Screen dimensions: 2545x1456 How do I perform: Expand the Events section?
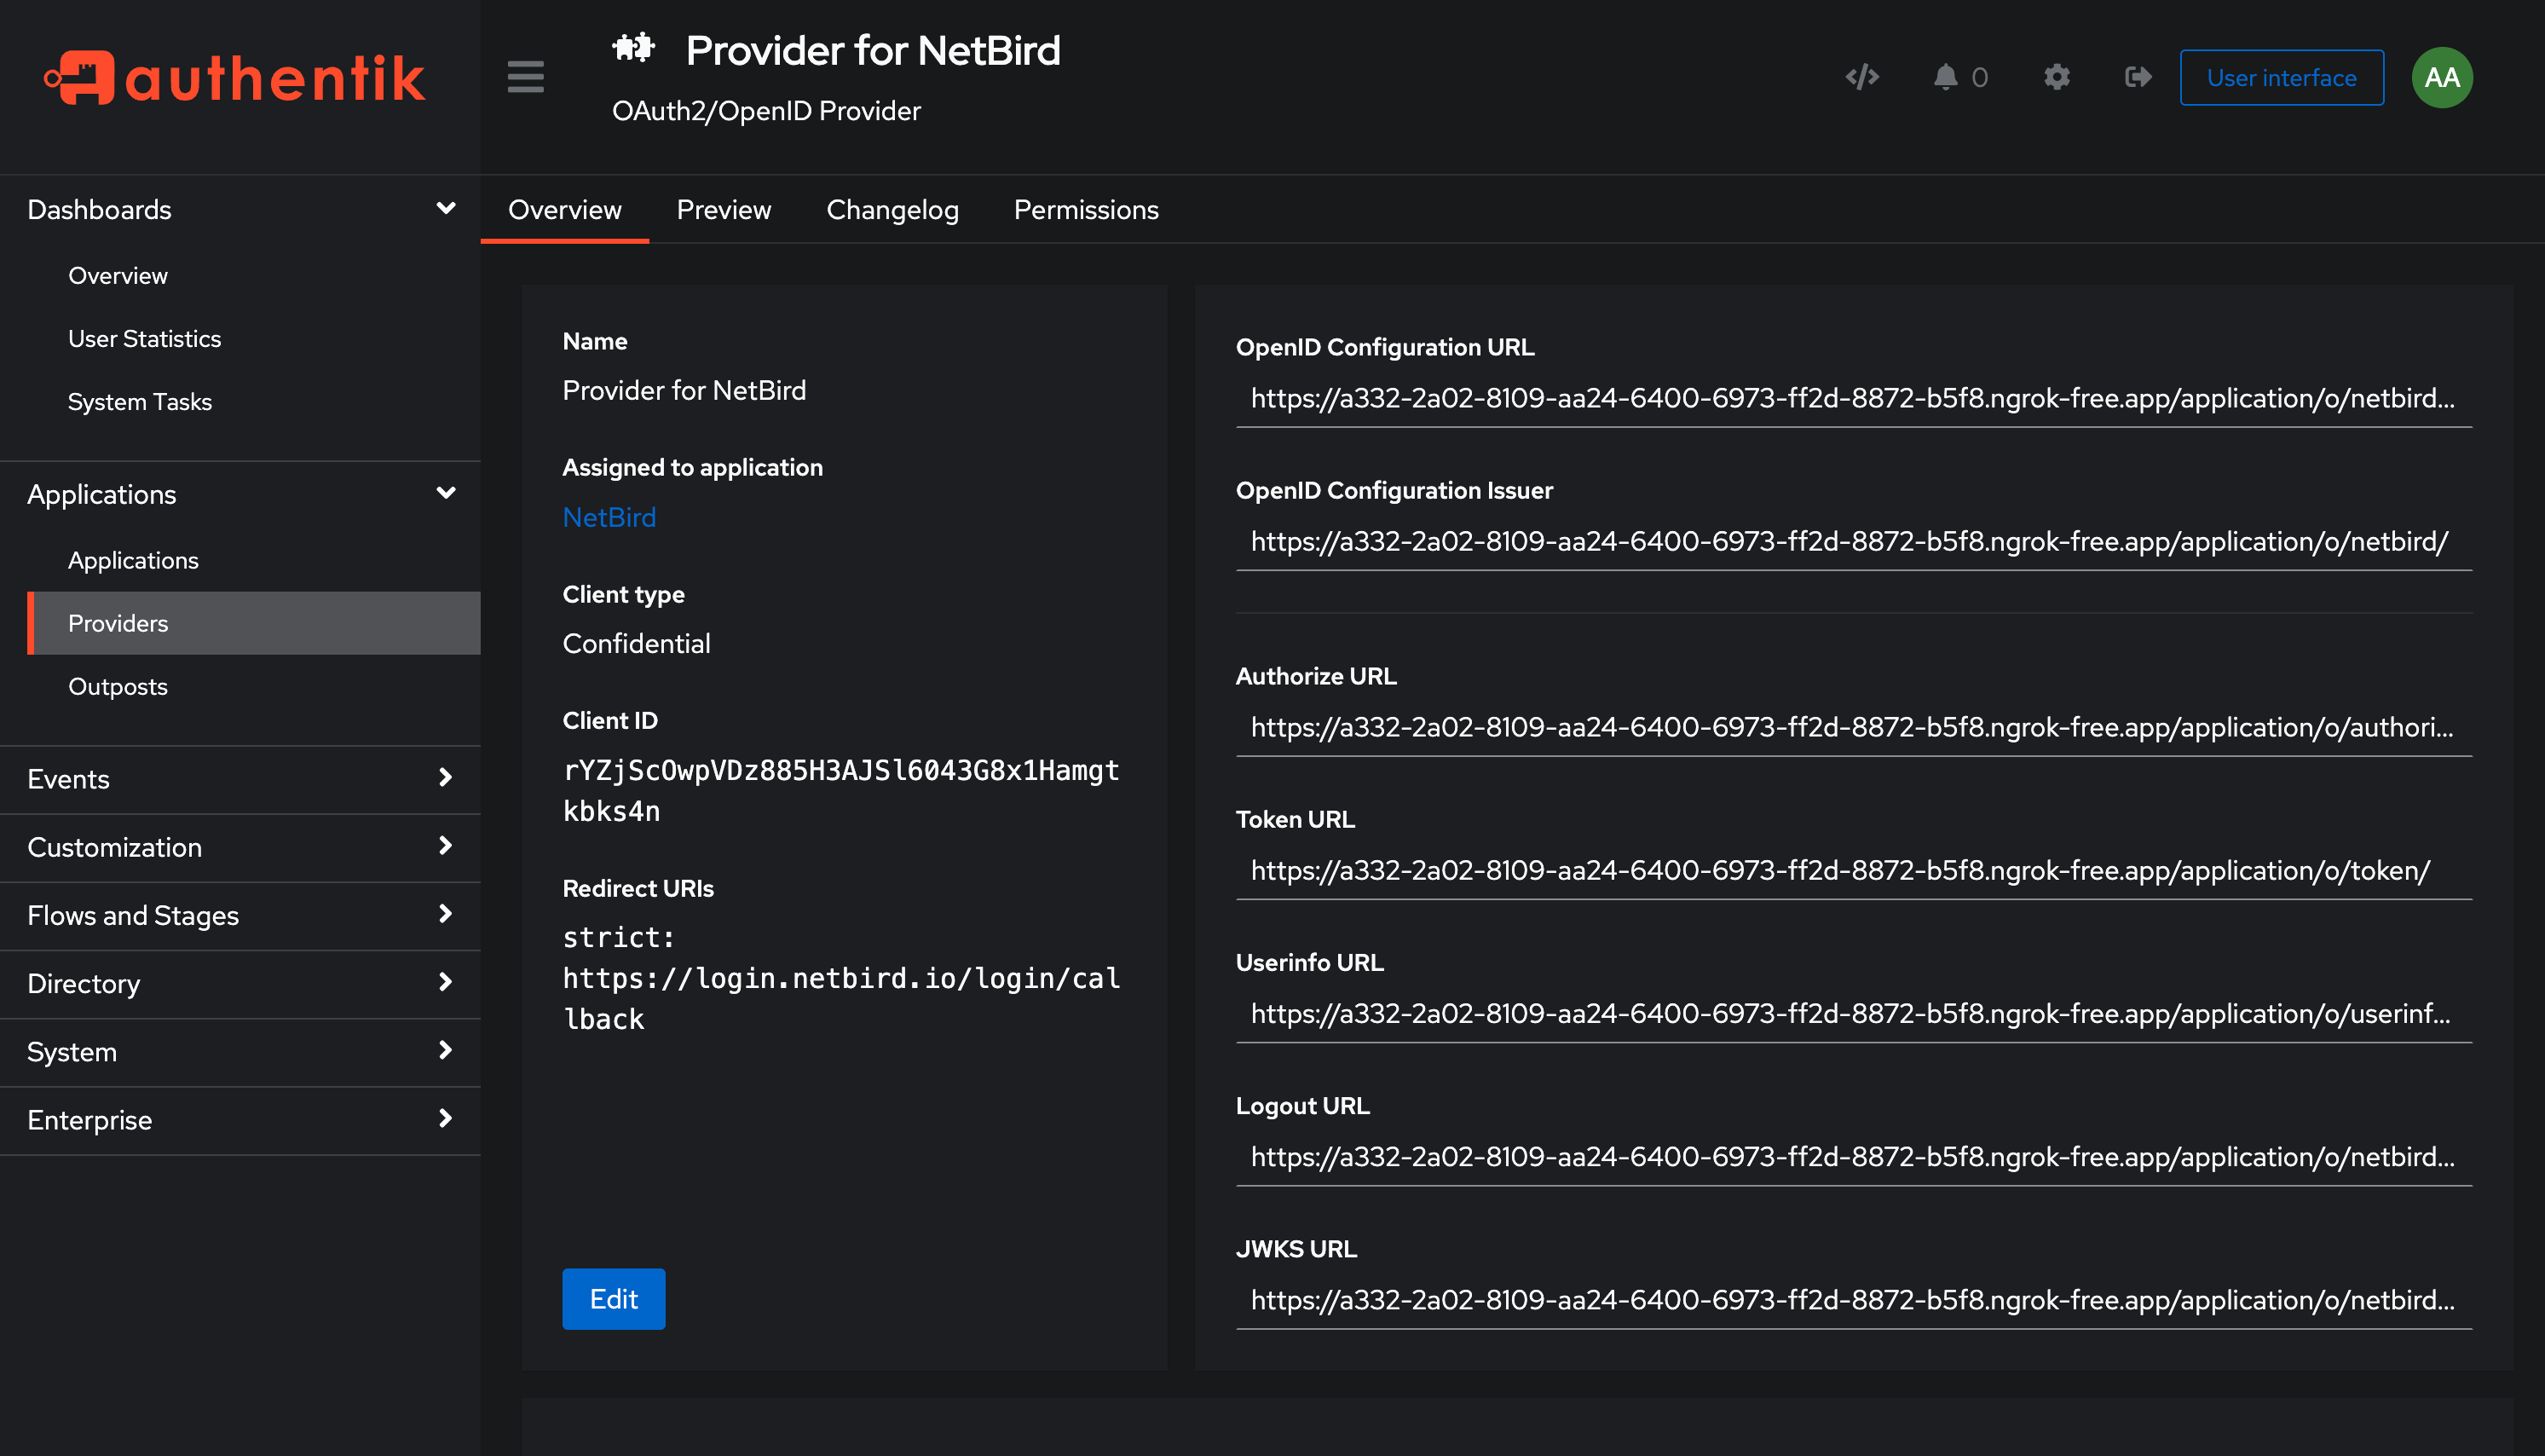point(446,779)
